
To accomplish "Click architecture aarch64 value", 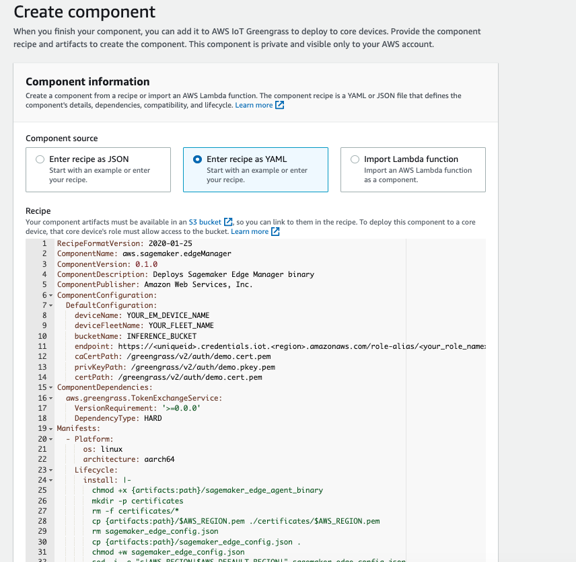I will (x=159, y=459).
